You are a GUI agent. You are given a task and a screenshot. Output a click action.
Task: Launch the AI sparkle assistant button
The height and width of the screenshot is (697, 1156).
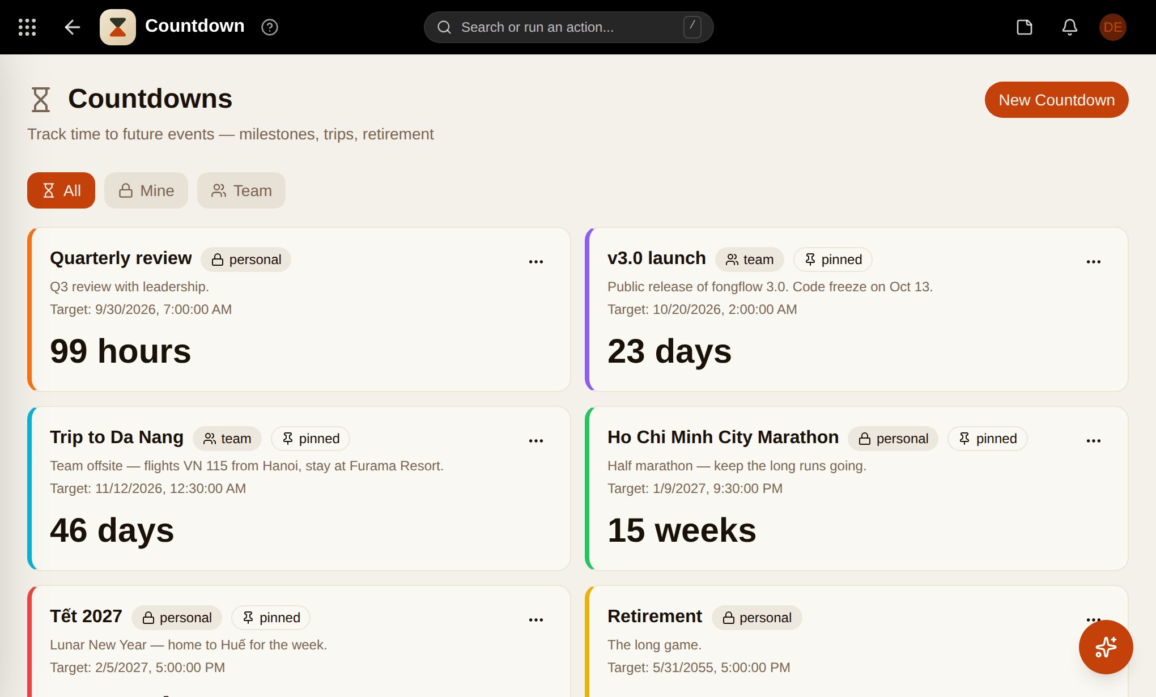(x=1106, y=647)
